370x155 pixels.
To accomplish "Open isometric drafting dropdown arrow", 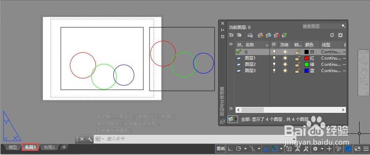I will pyautogui.click(x=259, y=149).
